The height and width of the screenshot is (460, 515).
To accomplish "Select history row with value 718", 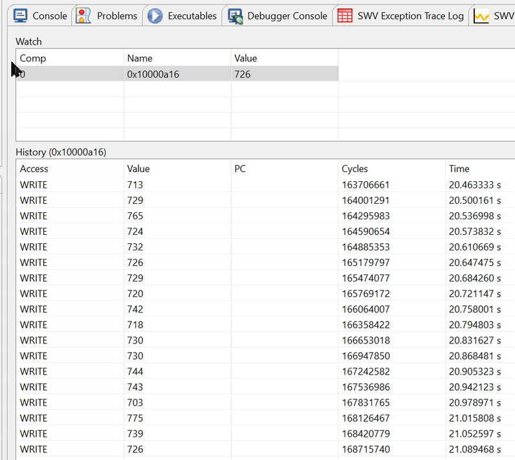I will [x=265, y=325].
